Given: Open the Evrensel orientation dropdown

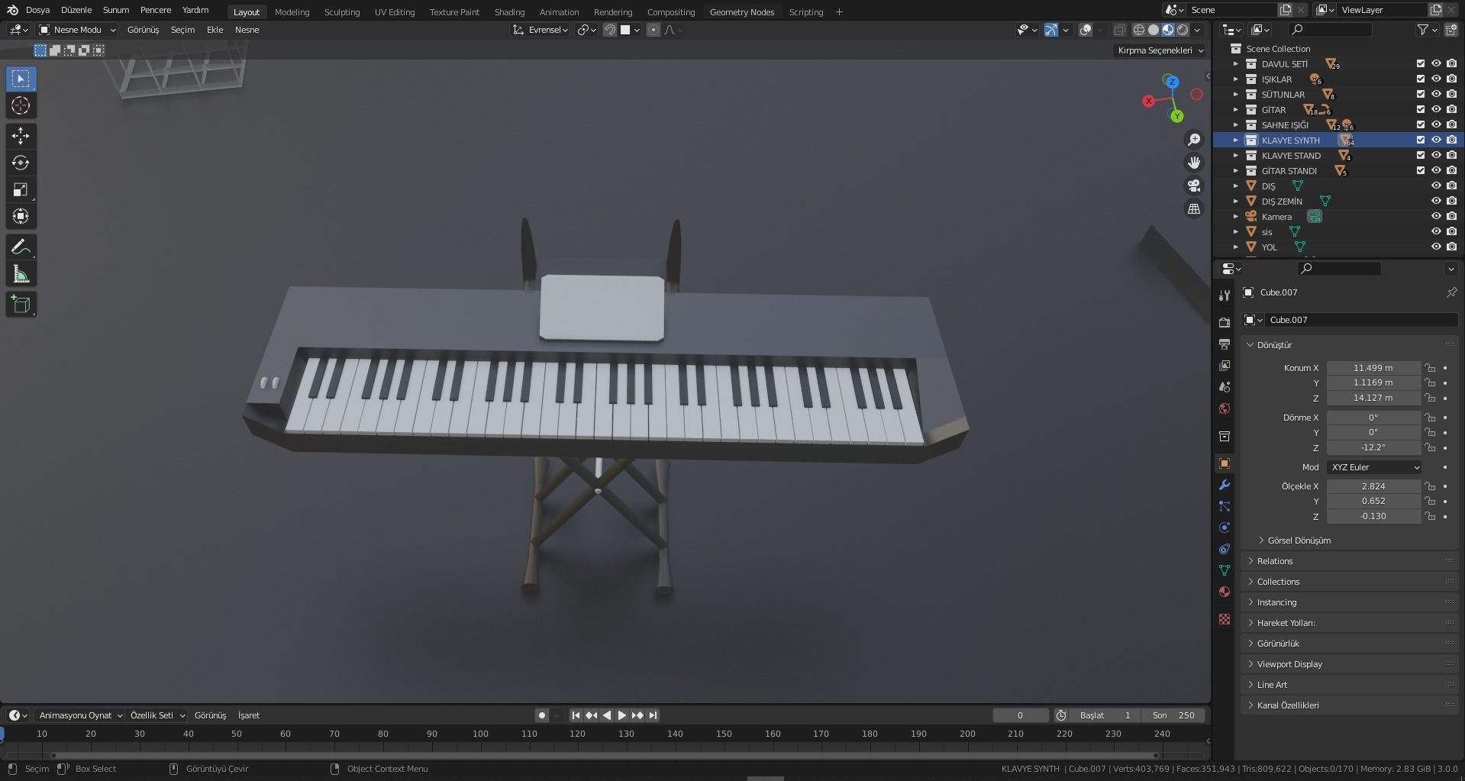Looking at the screenshot, I should [x=541, y=30].
